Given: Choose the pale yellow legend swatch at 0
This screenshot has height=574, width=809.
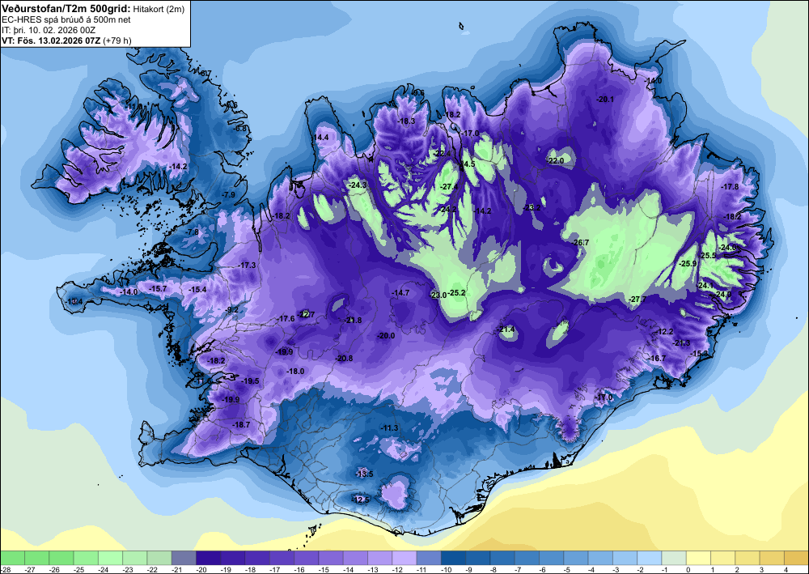Looking at the screenshot, I should (x=699, y=558).
